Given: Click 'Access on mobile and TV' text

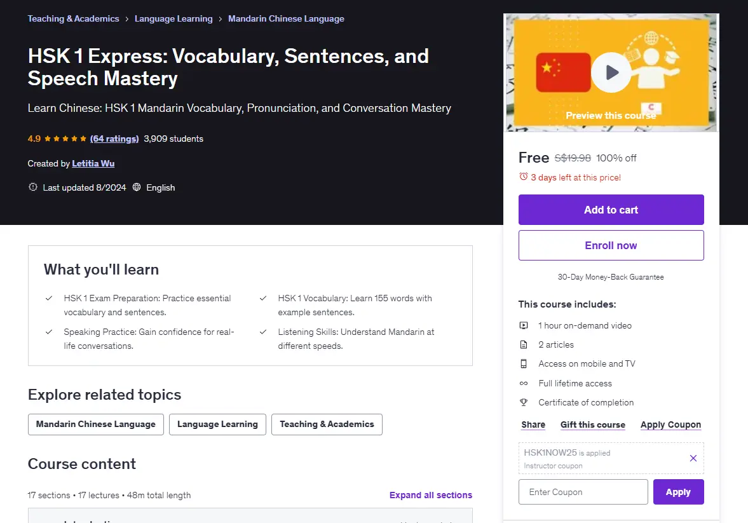Looking at the screenshot, I should (587, 363).
